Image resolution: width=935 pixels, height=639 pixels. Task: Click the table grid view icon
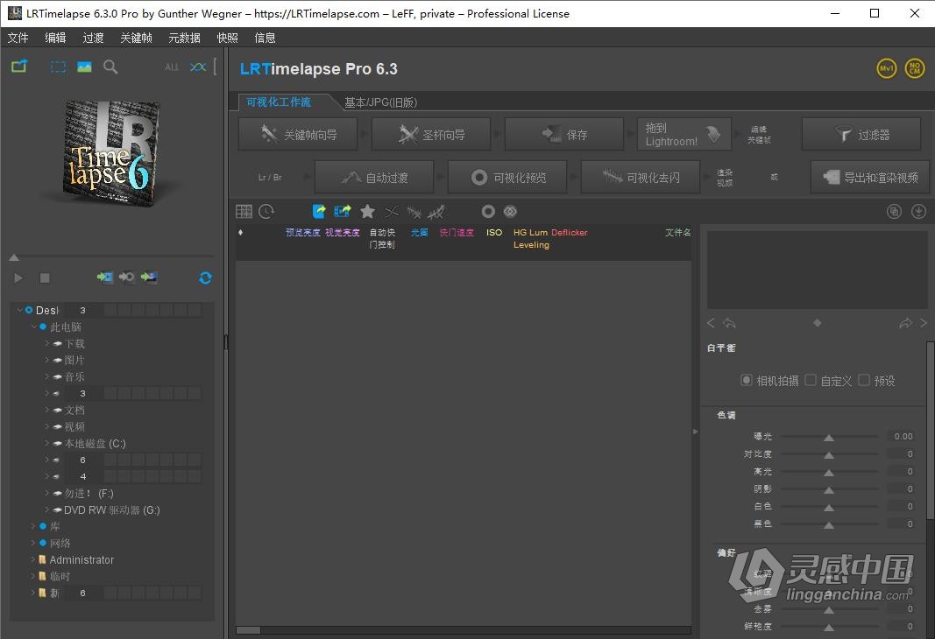pos(244,212)
